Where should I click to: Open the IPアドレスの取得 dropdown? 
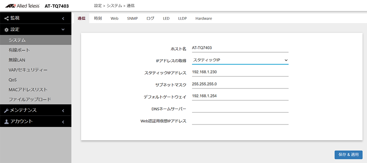tap(240, 60)
